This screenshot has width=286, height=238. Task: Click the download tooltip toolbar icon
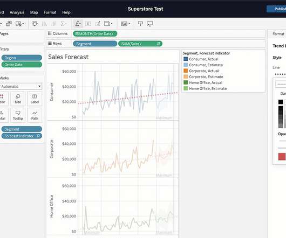[140, 24]
